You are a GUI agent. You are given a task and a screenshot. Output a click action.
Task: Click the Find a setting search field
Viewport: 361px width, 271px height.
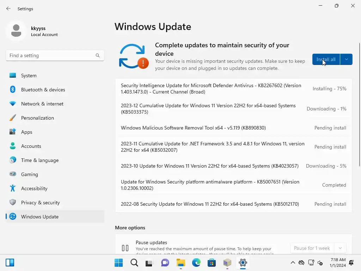tap(55, 55)
